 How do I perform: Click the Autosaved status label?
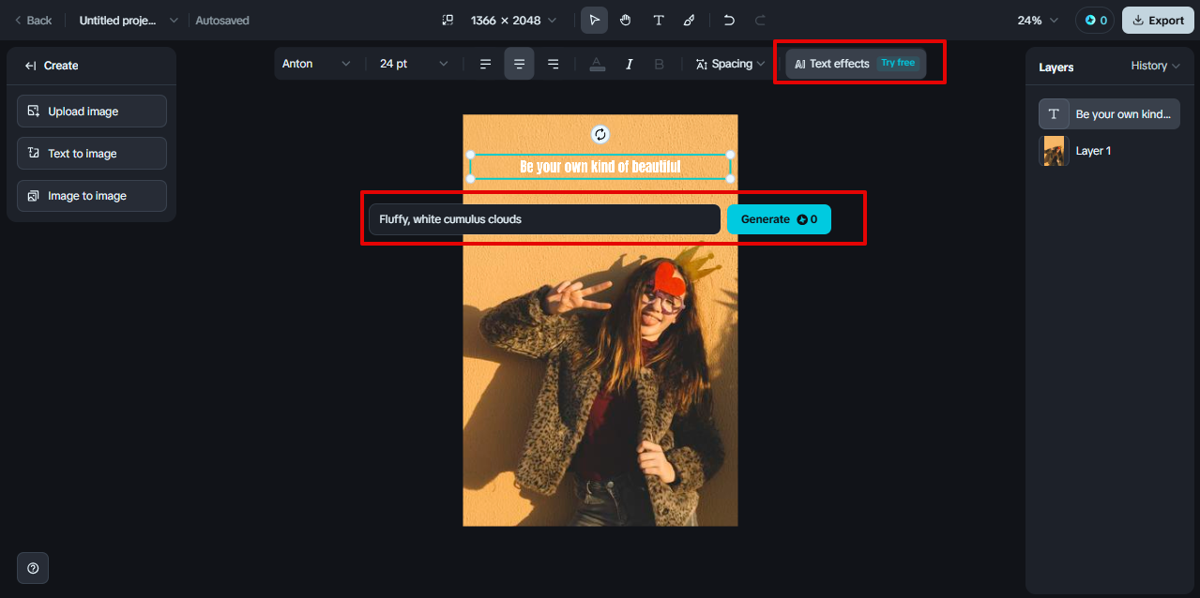222,20
